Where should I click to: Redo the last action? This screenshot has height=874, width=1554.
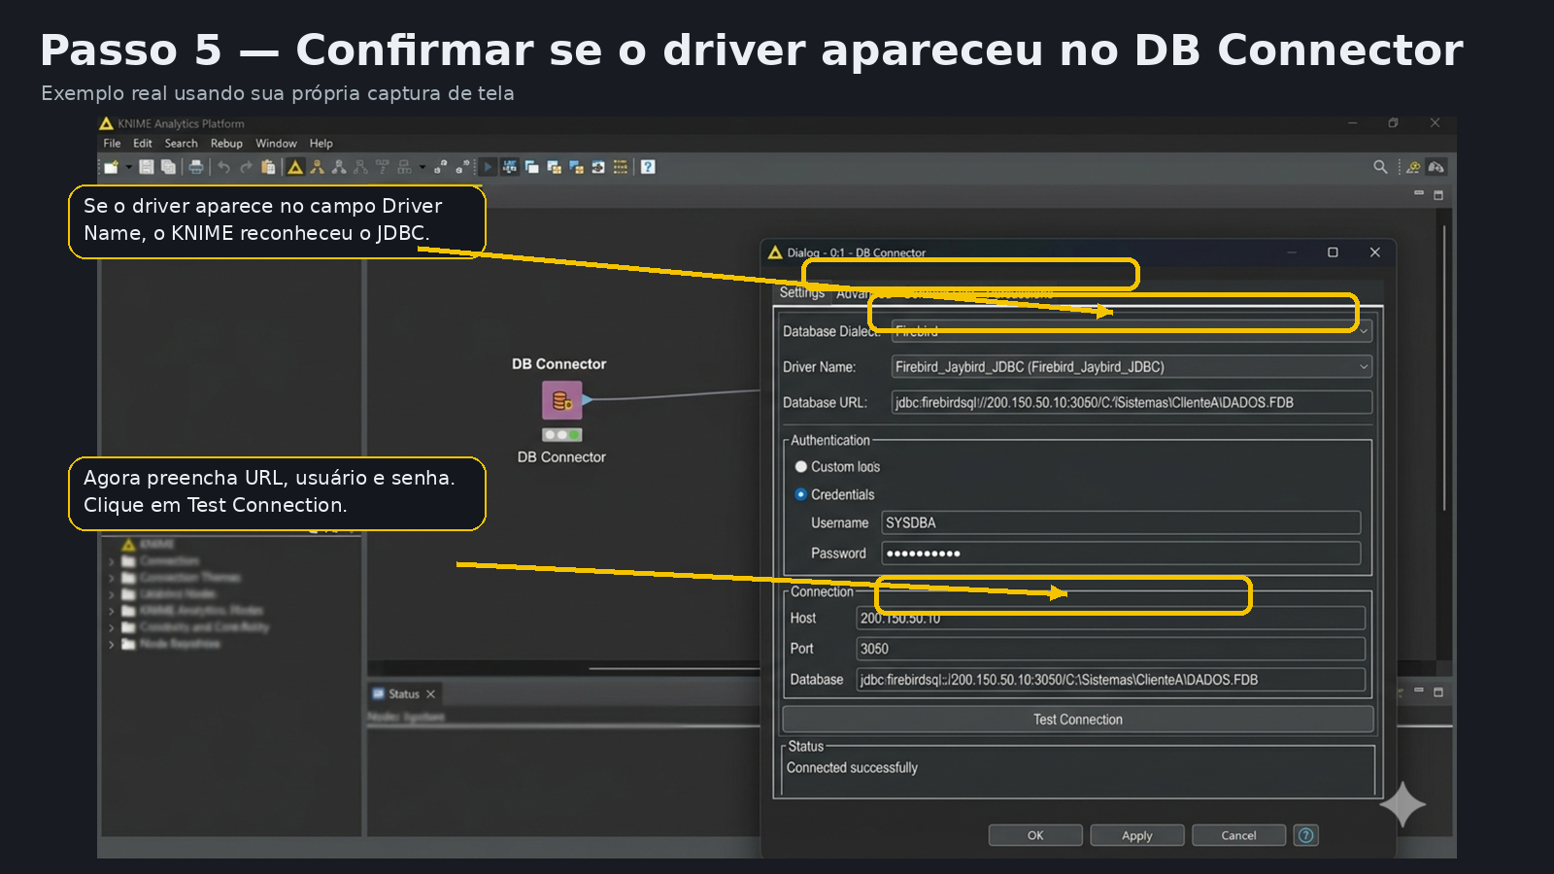click(245, 166)
